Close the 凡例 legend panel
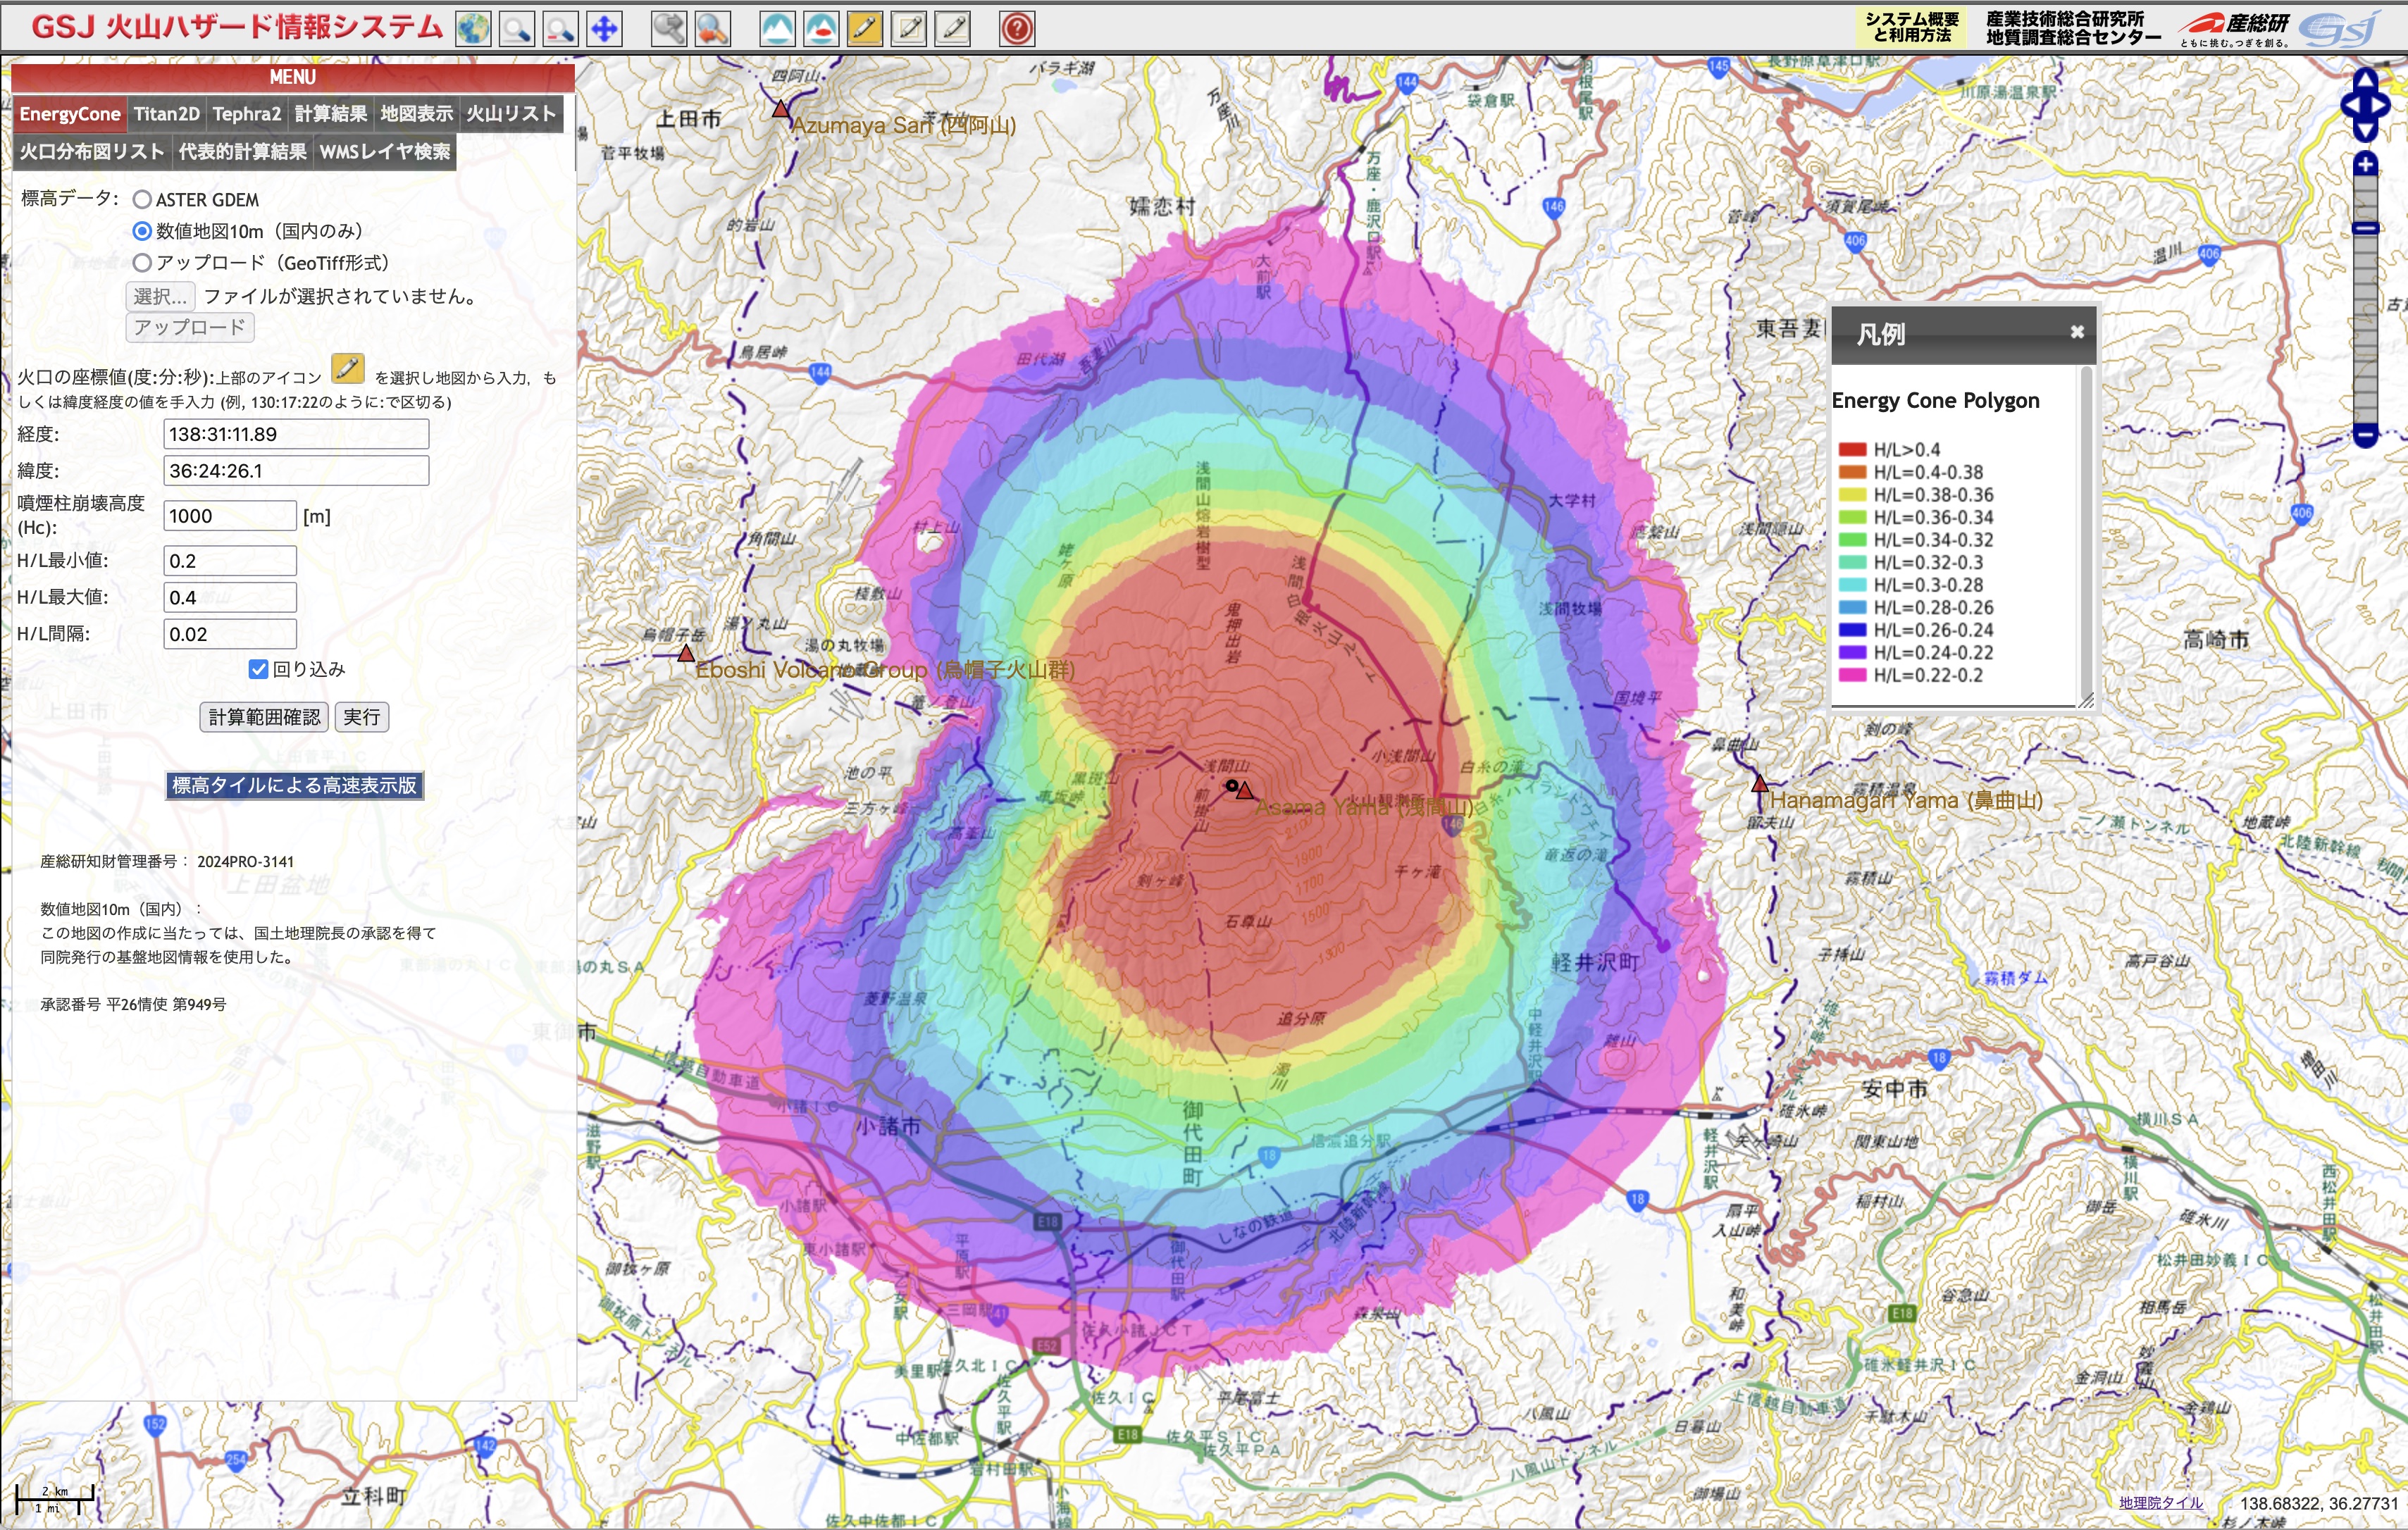 (x=2077, y=332)
